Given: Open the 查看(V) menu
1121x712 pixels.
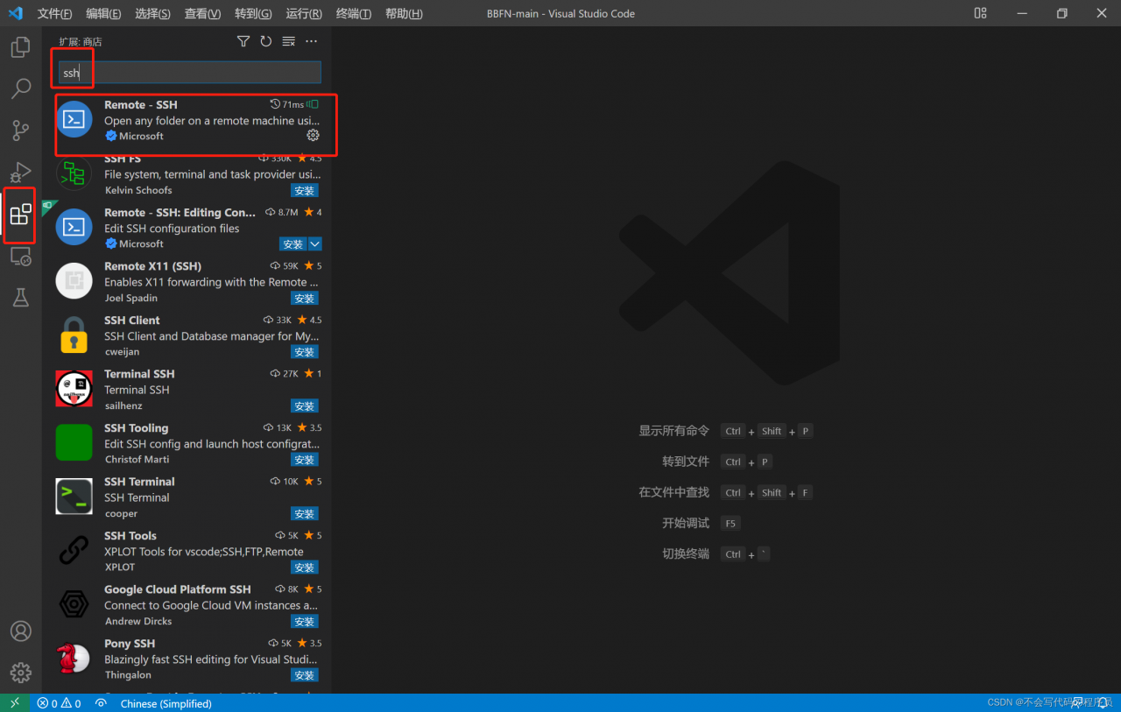Looking at the screenshot, I should (x=203, y=14).
